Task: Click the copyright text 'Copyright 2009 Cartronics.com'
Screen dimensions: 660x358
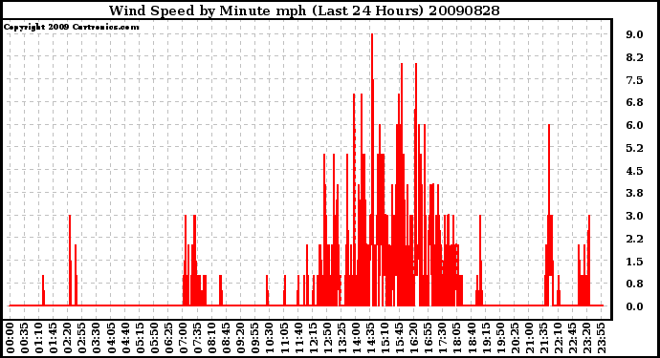Action: pos(71,27)
